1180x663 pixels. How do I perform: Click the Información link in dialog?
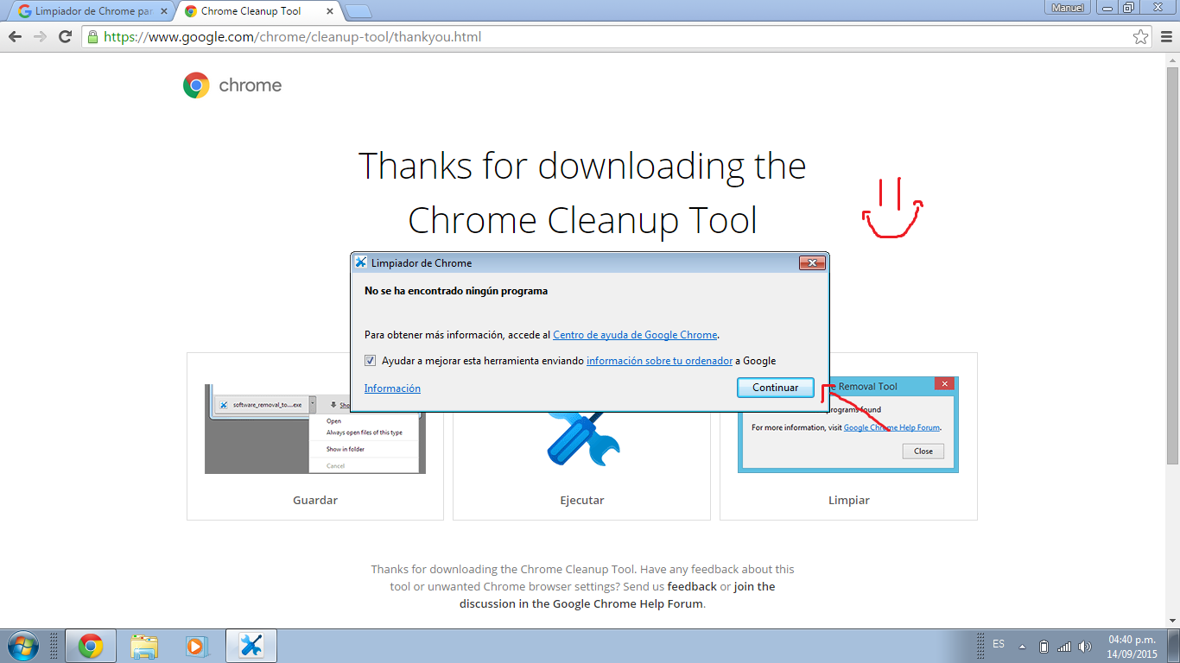click(392, 388)
